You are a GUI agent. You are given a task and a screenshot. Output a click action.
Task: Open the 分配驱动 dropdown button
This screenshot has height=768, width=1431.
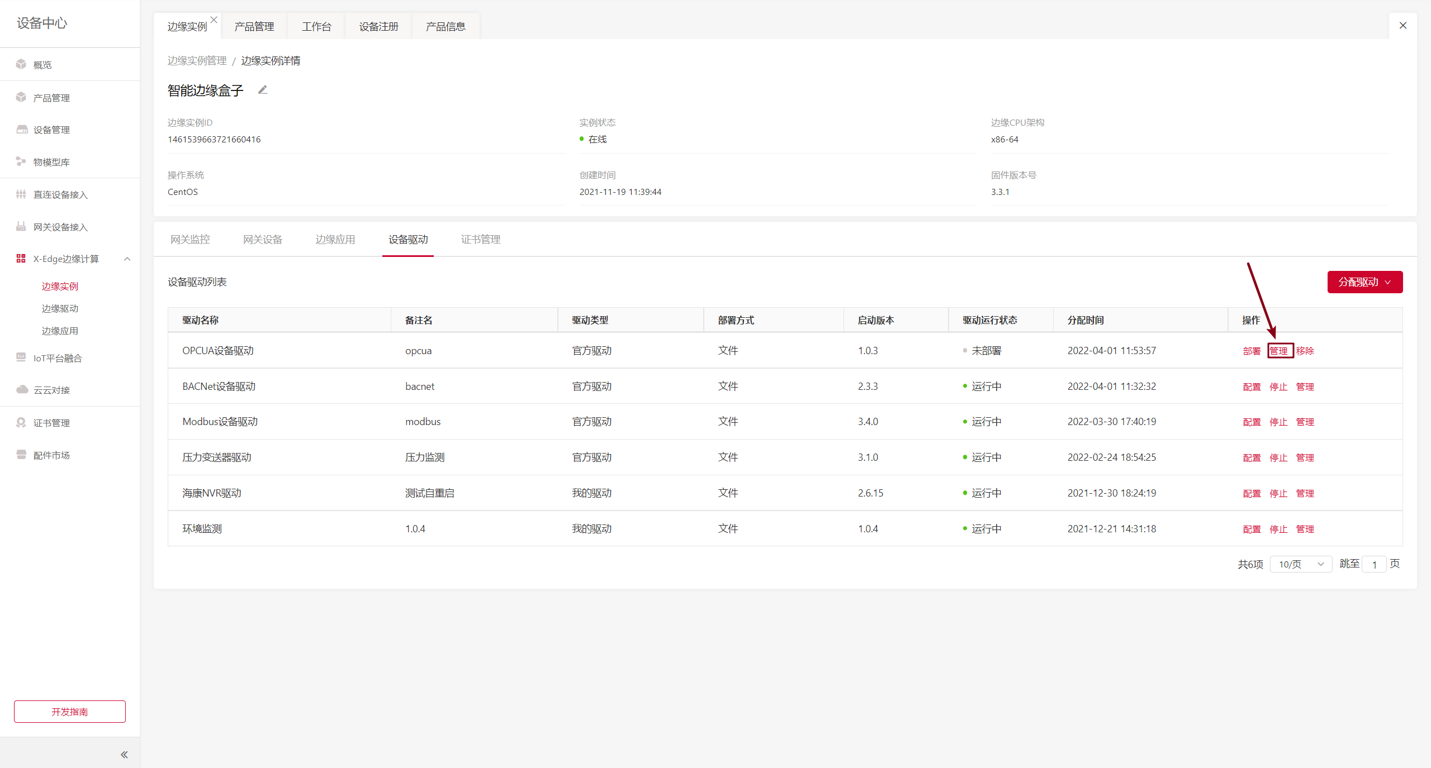pos(1364,282)
